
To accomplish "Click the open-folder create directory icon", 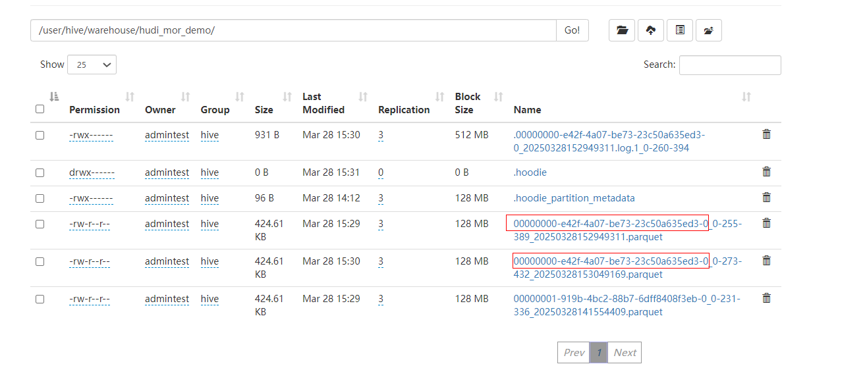I will 621,30.
